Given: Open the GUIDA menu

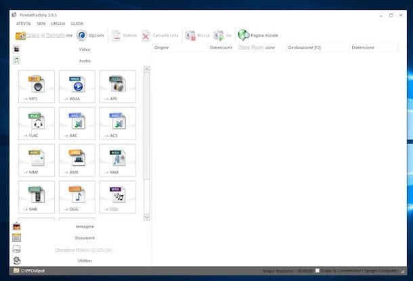Looking at the screenshot, I should (77, 24).
